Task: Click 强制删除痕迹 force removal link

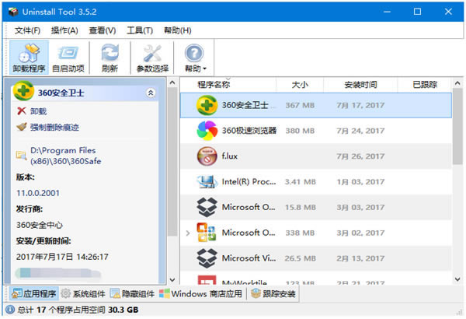Action: pos(54,128)
